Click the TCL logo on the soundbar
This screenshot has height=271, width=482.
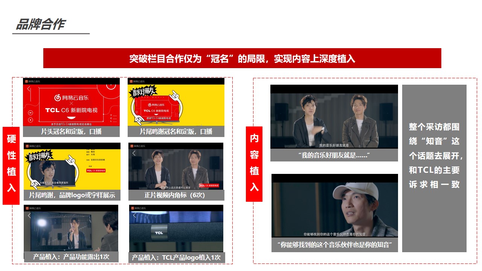pos(159,233)
